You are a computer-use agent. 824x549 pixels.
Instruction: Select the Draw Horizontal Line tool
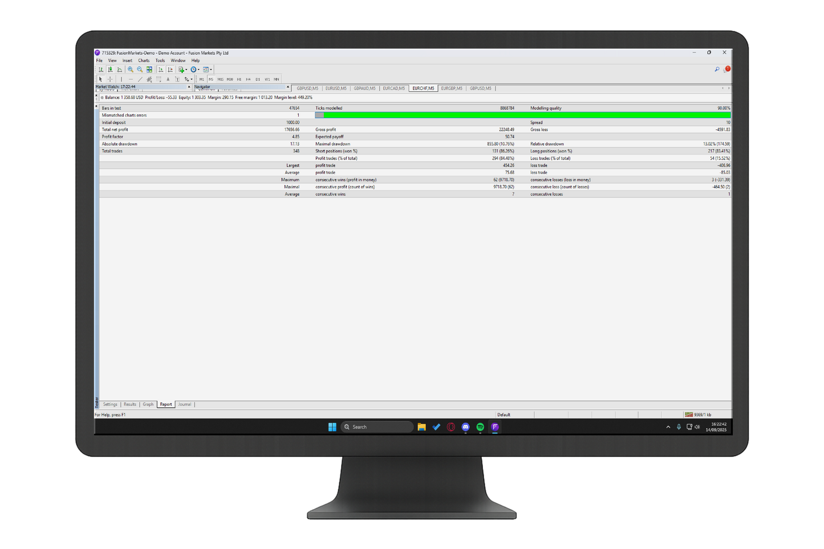[x=131, y=79]
